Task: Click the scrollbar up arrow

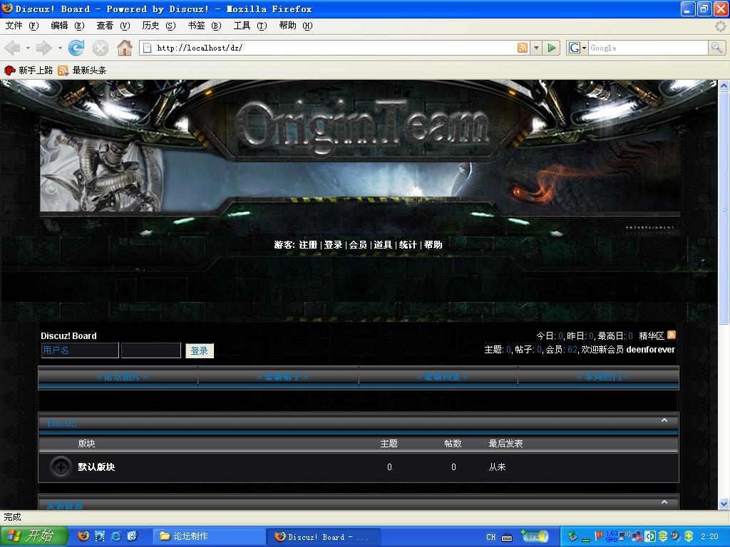Action: [724, 85]
